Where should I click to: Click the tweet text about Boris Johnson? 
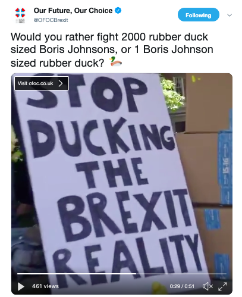[112, 50]
